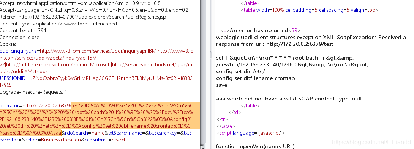Click the 'aaa which did not have a valid SOAP' line
The height and width of the screenshot is (149, 414).
coord(289,99)
